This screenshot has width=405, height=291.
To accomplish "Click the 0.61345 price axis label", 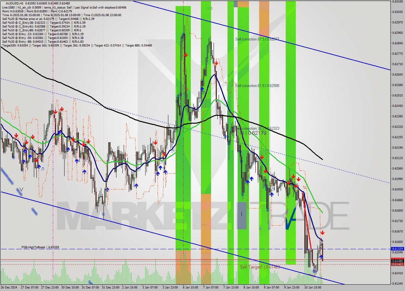I will point(397,284).
